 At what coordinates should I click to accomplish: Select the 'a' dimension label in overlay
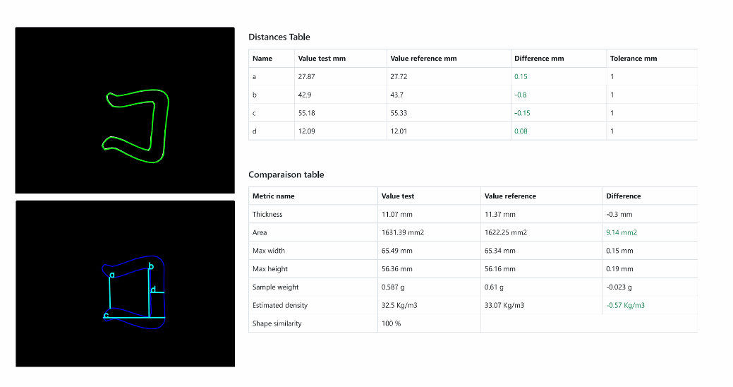112,275
